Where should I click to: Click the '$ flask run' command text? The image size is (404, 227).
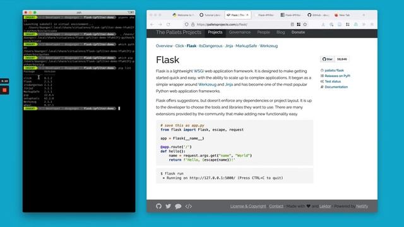[x=172, y=173]
